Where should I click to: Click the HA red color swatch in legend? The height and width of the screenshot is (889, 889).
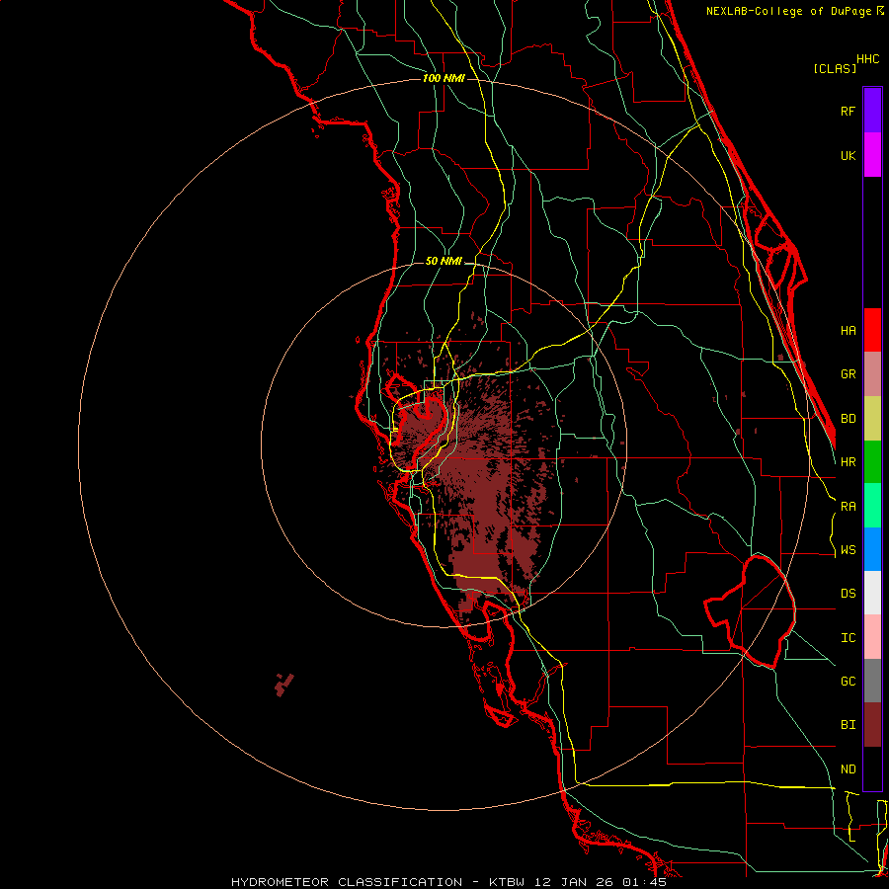pos(872,330)
